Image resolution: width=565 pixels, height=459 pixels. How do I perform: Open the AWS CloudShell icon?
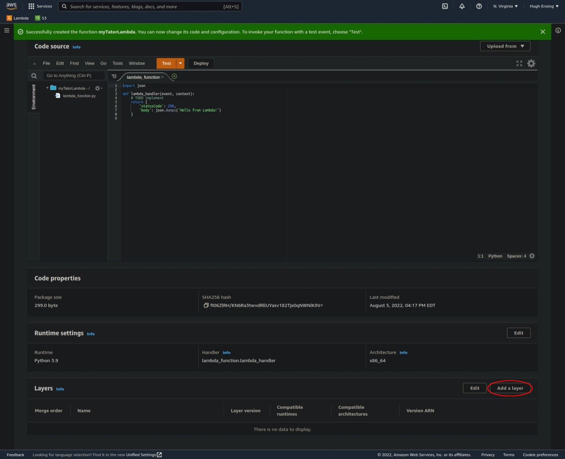[445, 6]
